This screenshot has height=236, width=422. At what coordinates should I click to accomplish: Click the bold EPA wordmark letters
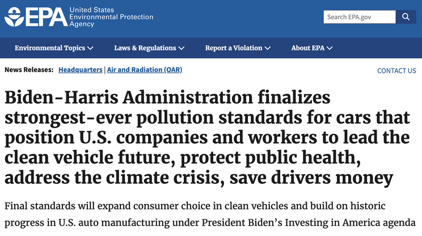44,18
